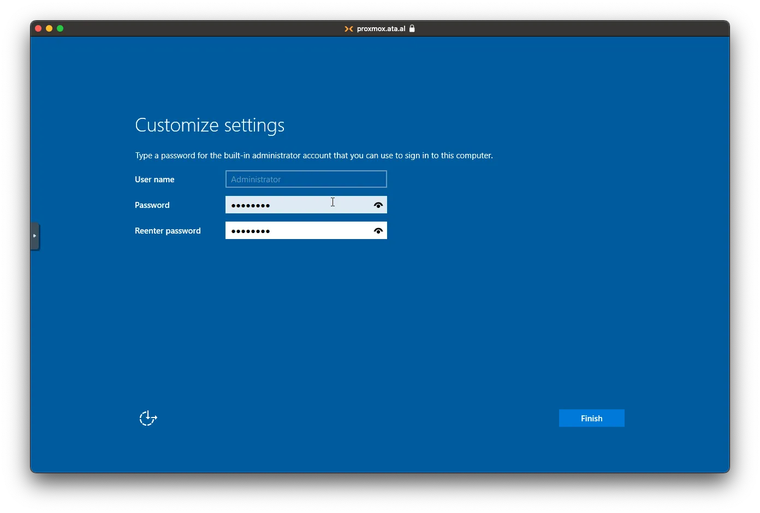Close the proxmox.ata.al window
The height and width of the screenshot is (513, 760).
coord(38,28)
